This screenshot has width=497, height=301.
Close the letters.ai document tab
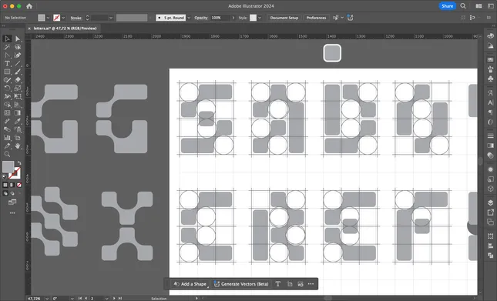coord(29,28)
